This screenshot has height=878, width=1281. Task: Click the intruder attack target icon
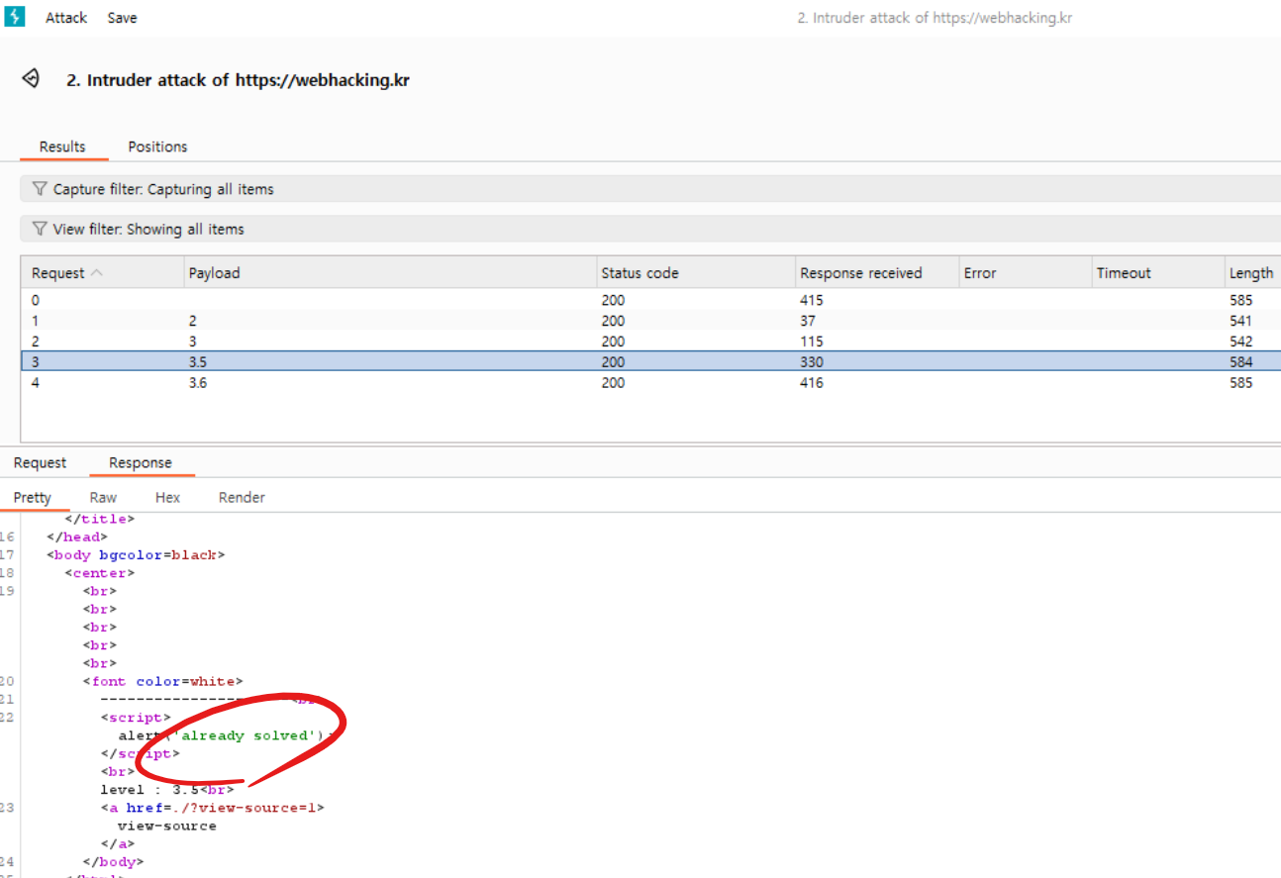point(31,79)
